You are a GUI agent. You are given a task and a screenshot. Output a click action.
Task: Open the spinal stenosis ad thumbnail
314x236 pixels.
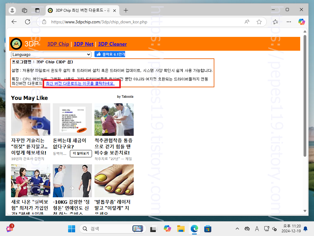pos(114,120)
